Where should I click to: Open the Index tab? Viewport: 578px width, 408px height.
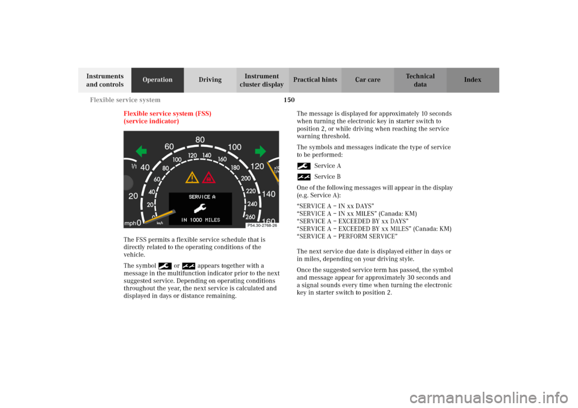tap(473, 80)
